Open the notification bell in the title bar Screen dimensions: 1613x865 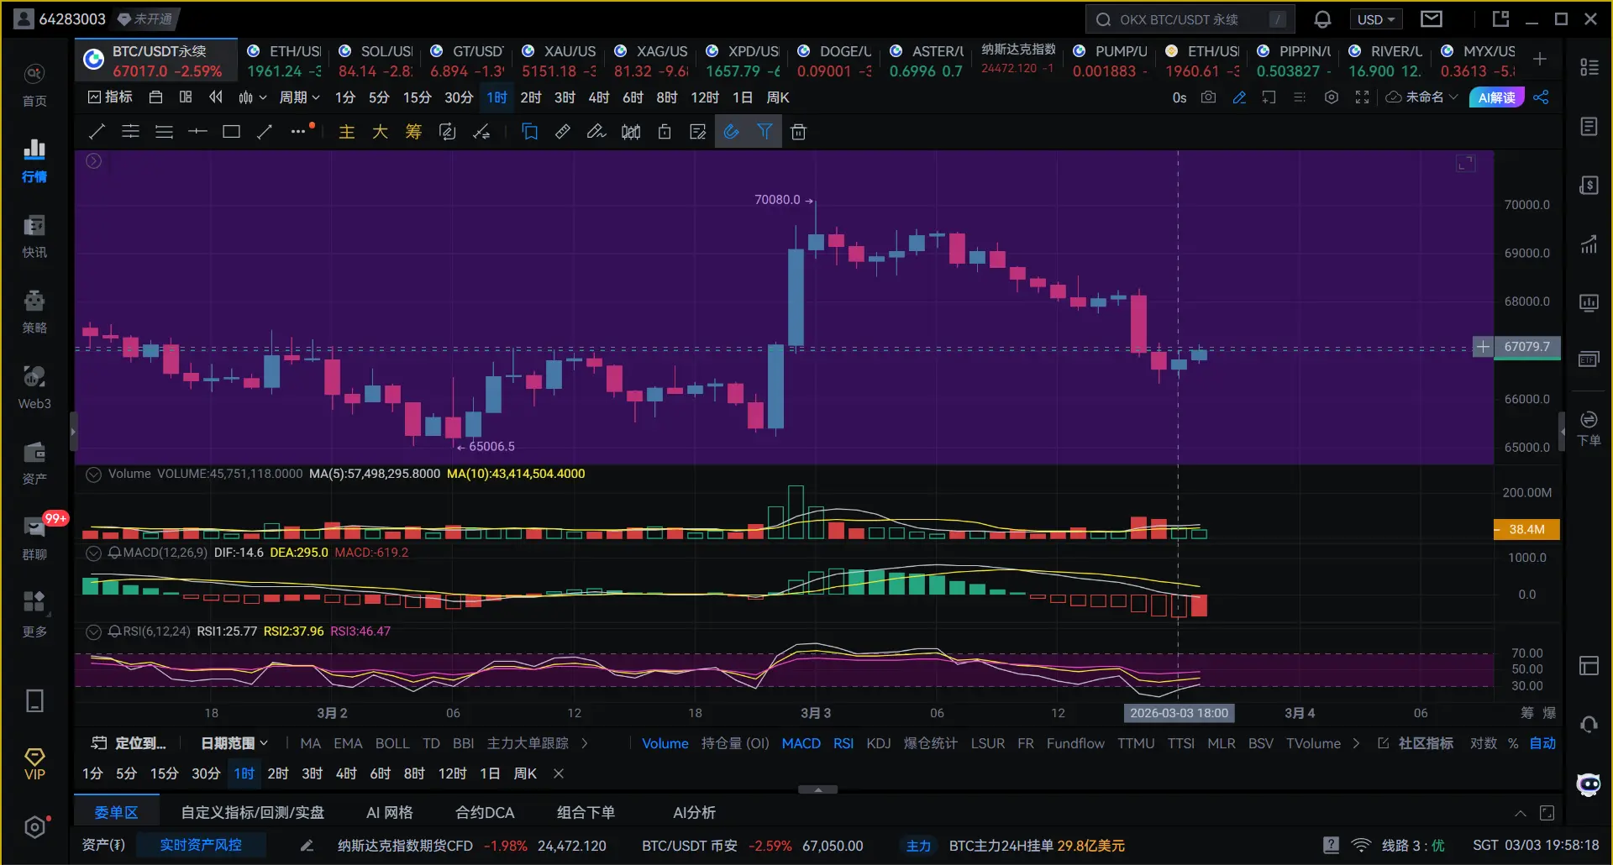[1322, 19]
